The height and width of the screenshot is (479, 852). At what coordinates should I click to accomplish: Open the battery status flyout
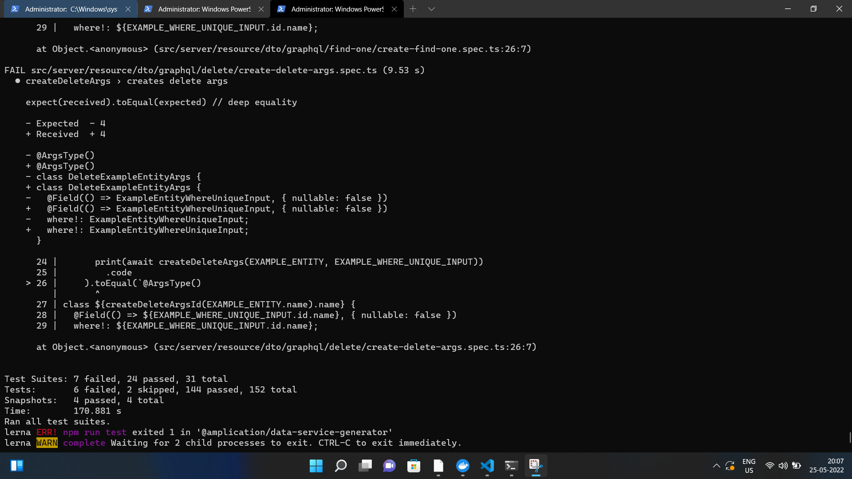click(x=797, y=466)
